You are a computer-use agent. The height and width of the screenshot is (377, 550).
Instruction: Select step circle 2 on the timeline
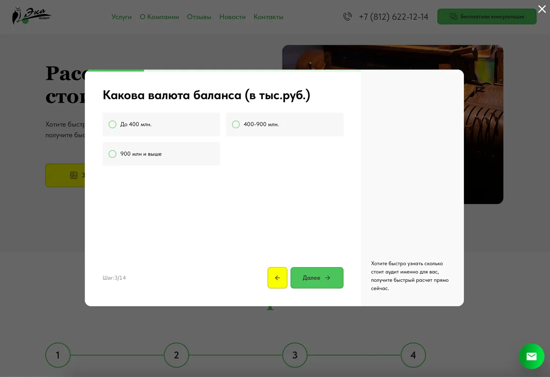click(176, 355)
